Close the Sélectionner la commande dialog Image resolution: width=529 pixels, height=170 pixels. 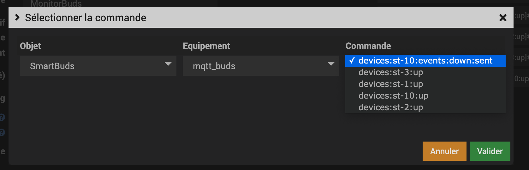(503, 18)
